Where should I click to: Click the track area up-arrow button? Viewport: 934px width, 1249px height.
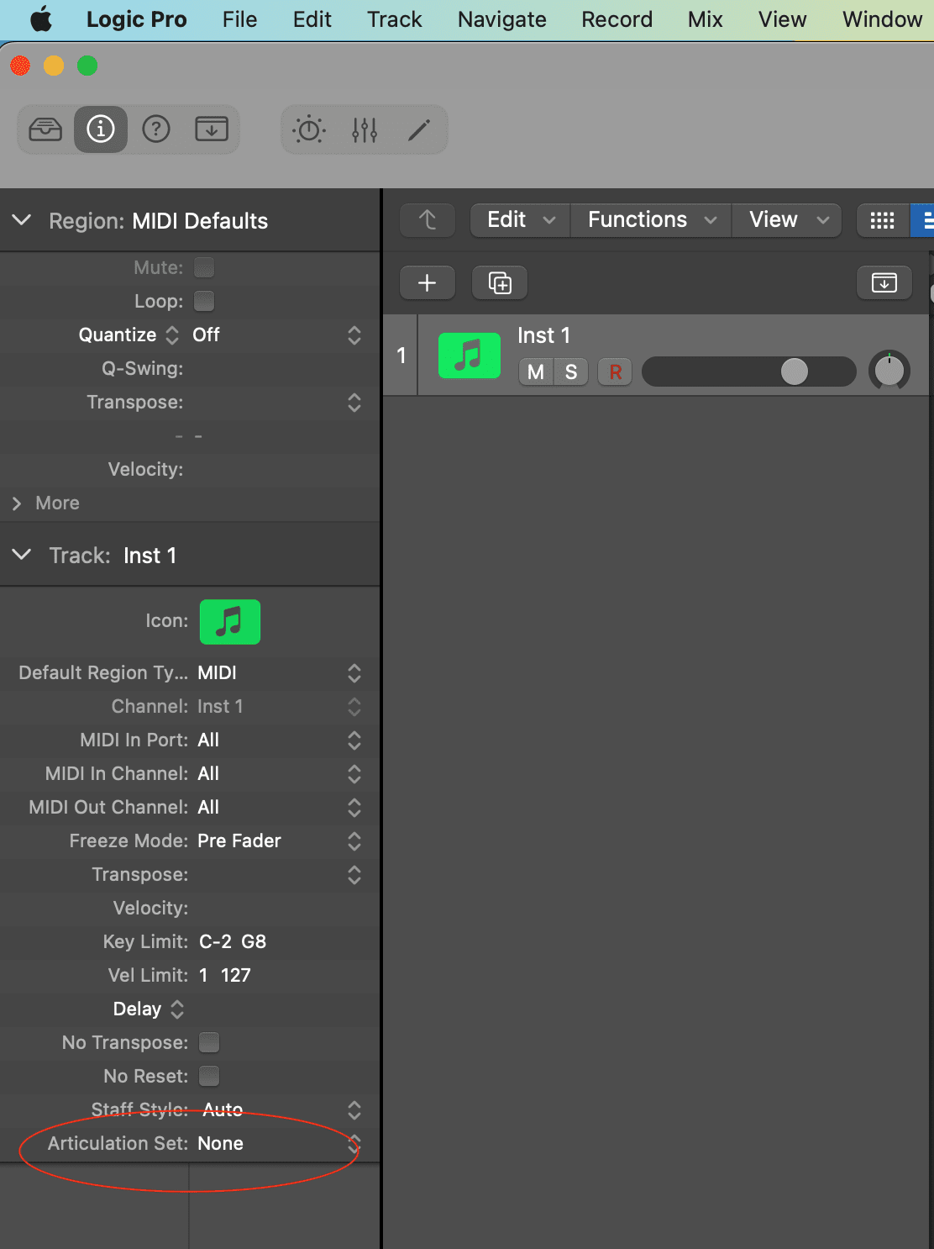pos(428,220)
